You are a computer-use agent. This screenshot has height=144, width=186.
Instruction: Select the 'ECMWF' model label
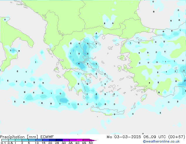pyautogui.click(x=47, y=137)
